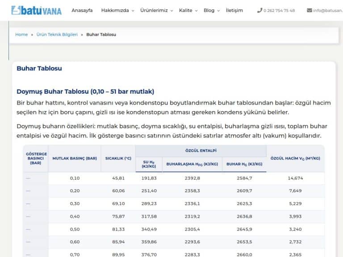Click the 0,20 pressure cell
The height and width of the screenshot is (257, 343).
tap(75, 191)
